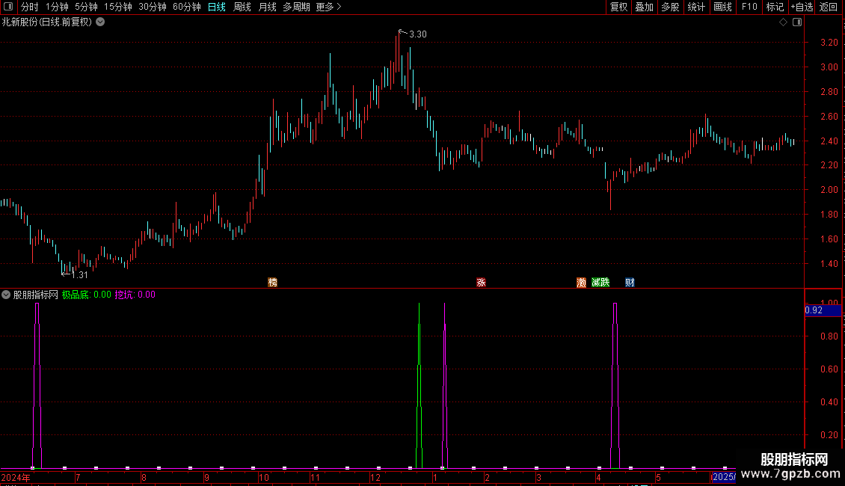Image resolution: width=845 pixels, height=486 pixels.
Task: Click the 1.31 low price label
Action: tap(79, 275)
